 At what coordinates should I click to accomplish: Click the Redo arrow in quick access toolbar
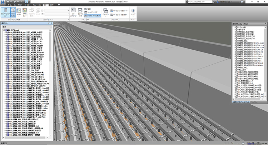21,1
